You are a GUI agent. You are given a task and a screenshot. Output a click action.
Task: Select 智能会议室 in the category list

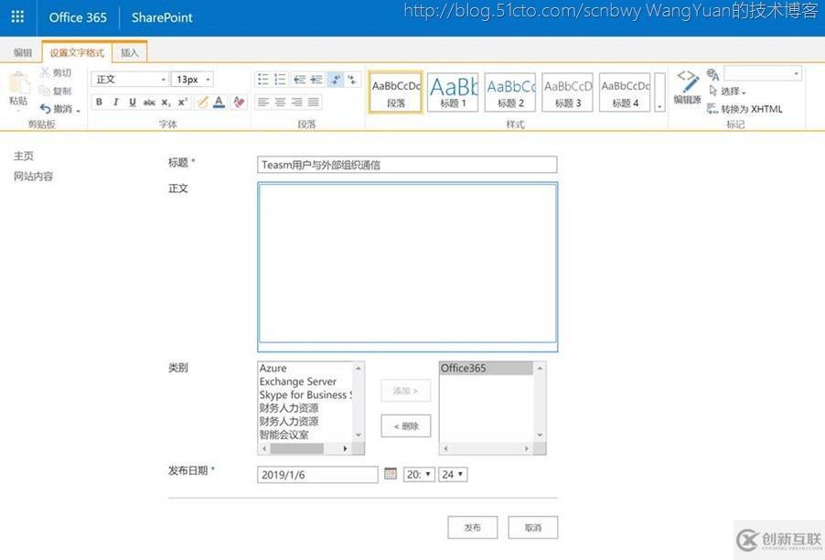pos(284,435)
